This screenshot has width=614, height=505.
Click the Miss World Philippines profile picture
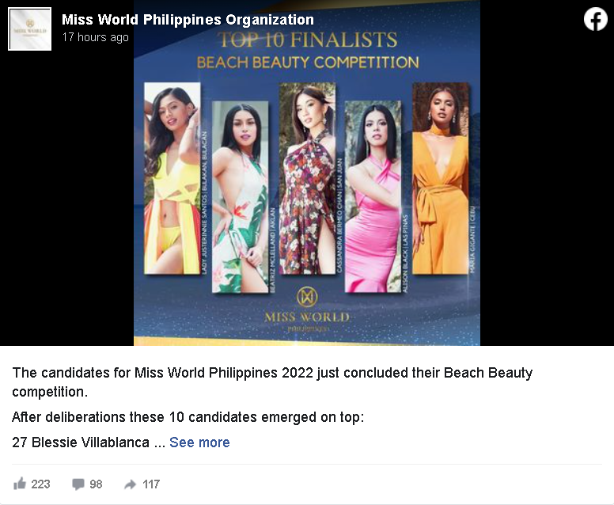pyautogui.click(x=30, y=29)
